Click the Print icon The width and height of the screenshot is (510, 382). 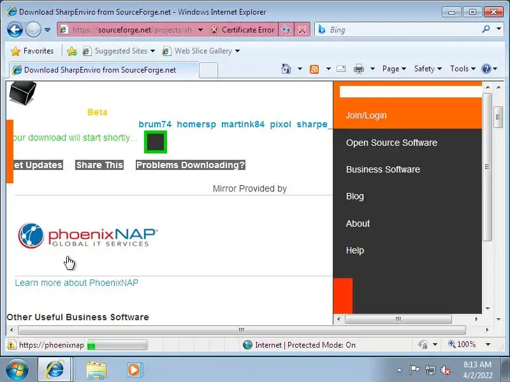pyautogui.click(x=359, y=69)
